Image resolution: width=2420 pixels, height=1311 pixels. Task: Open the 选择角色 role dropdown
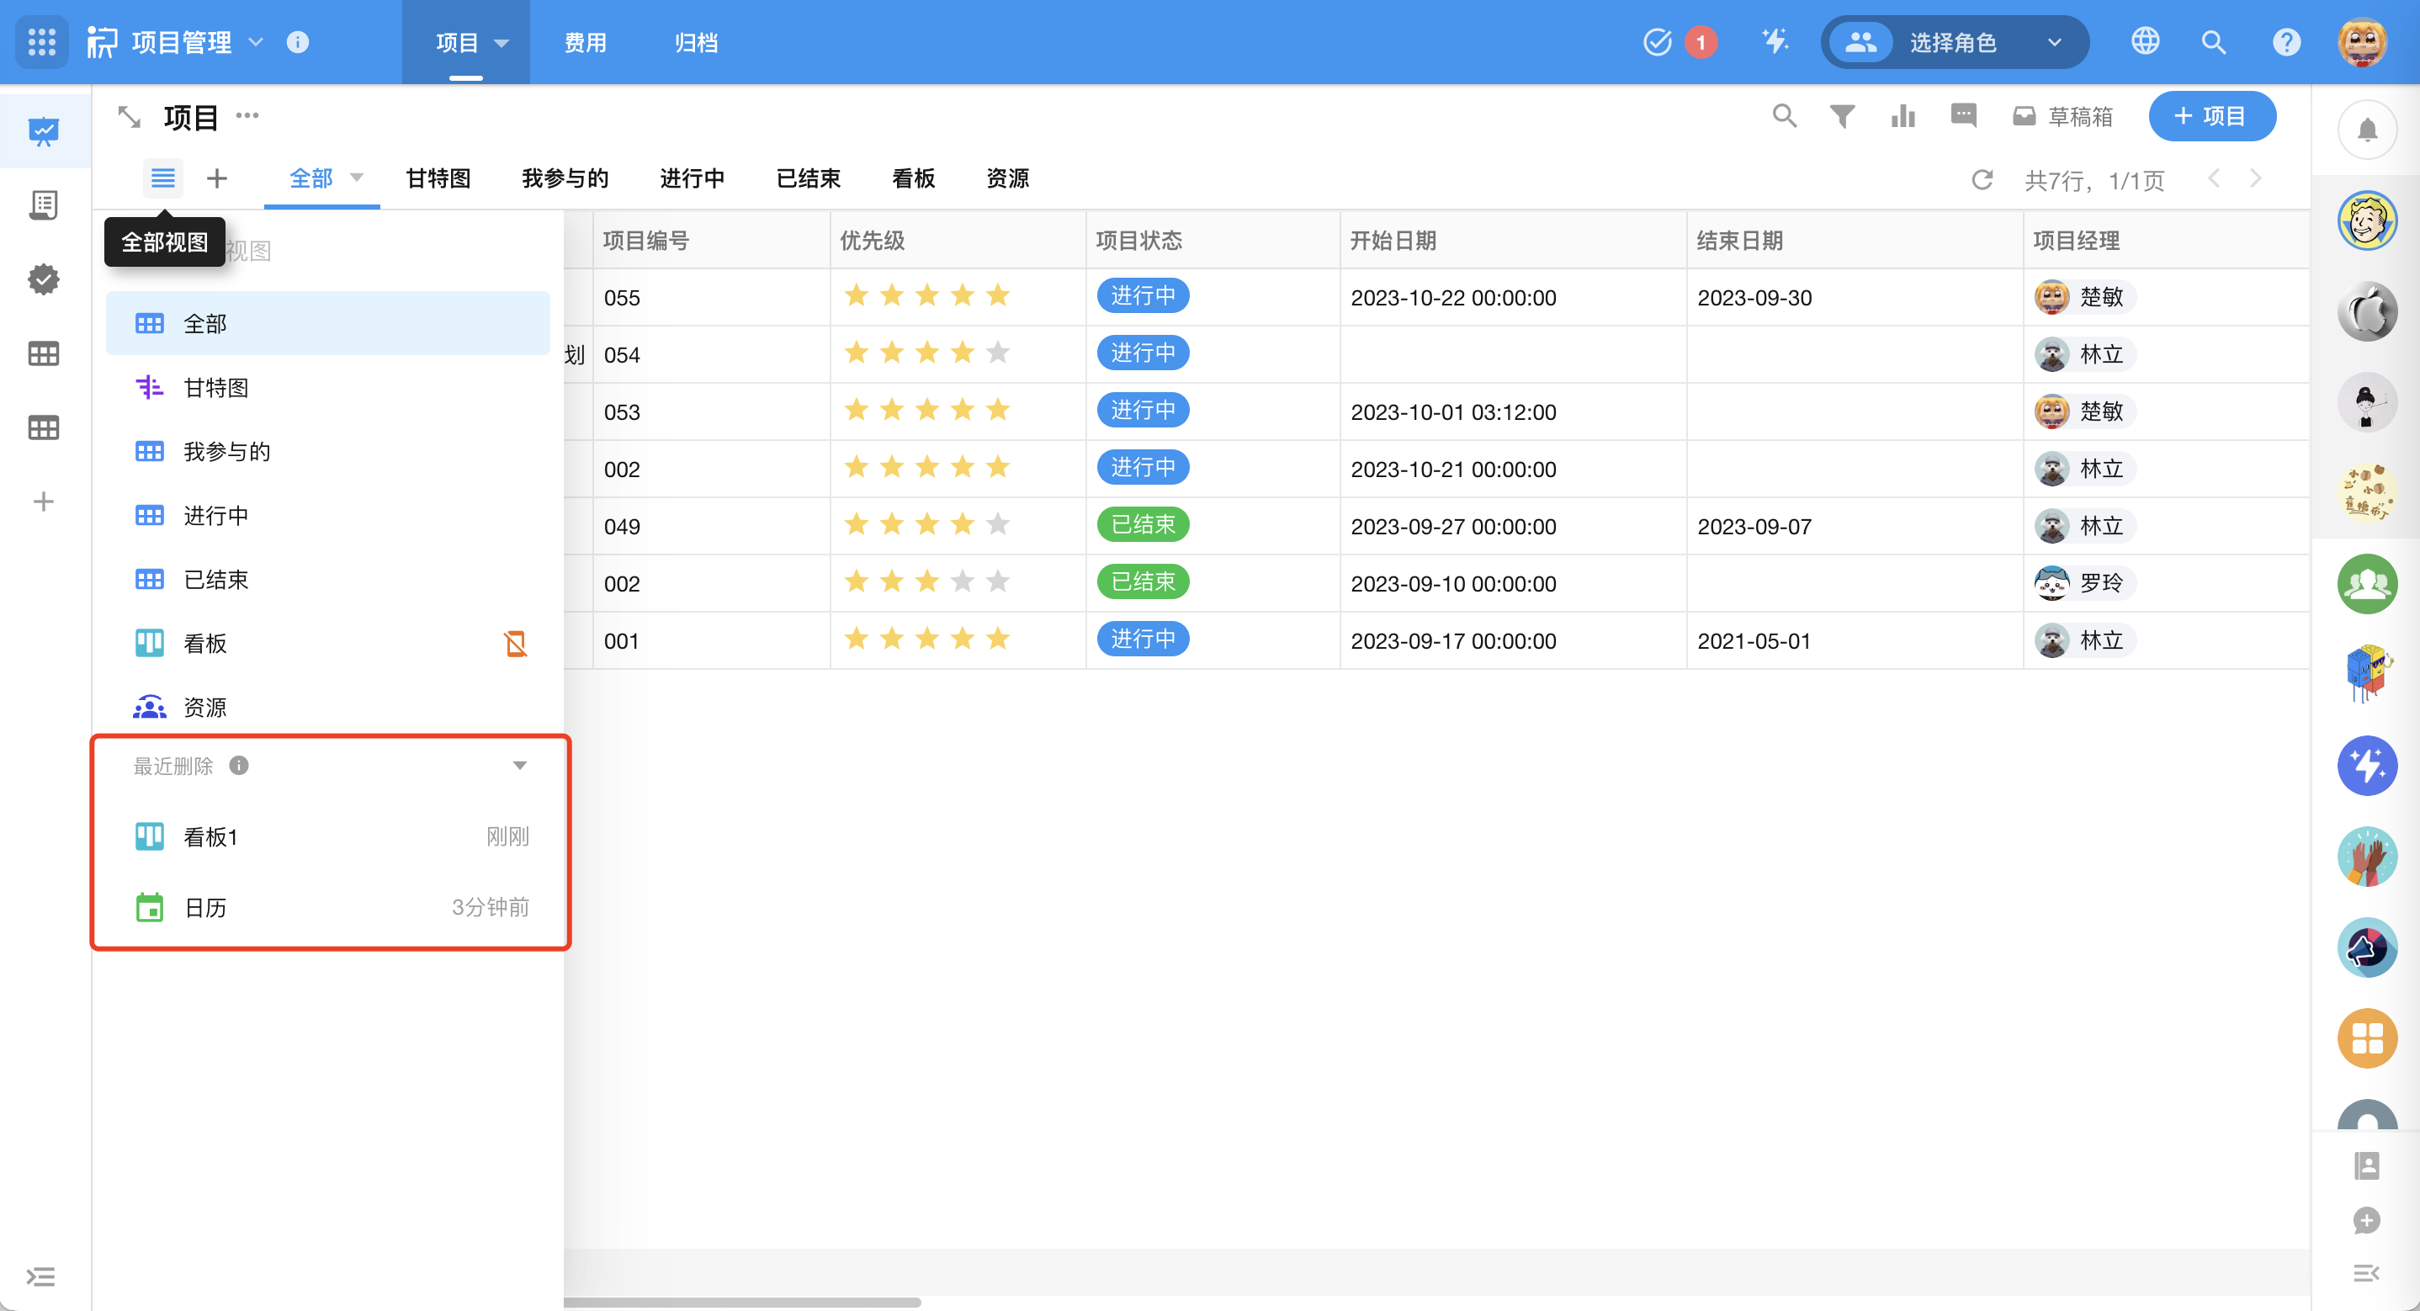coord(1954,42)
